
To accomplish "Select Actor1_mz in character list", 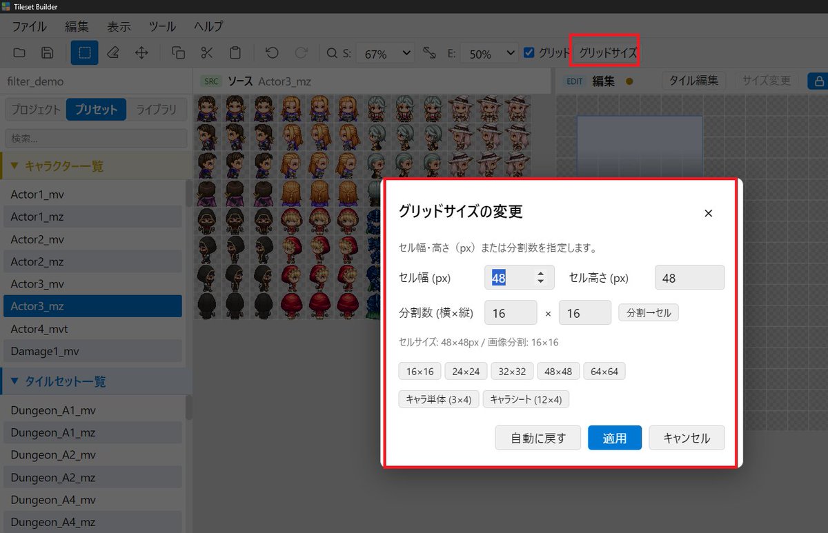I will click(x=92, y=217).
